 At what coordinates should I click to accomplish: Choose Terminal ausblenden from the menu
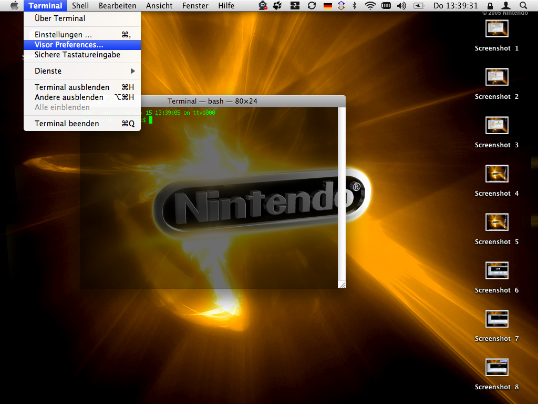click(x=82, y=87)
